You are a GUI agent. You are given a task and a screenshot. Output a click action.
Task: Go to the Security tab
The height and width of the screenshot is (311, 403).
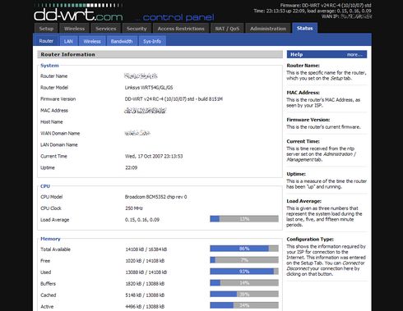137,29
